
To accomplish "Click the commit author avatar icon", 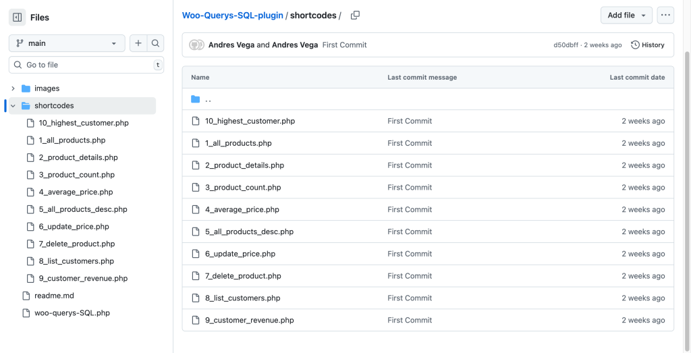I will (196, 45).
